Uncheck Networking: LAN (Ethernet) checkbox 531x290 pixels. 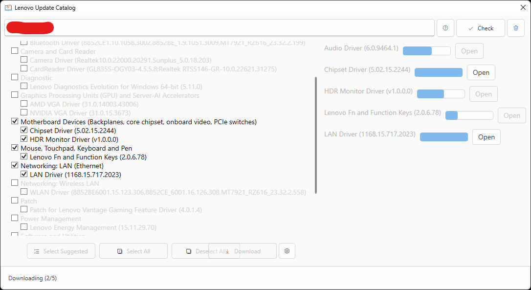point(15,165)
